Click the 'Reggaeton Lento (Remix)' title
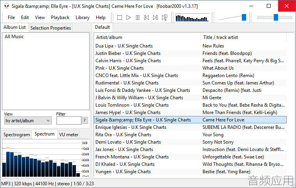Screen dimensions: 296x188 228,76
